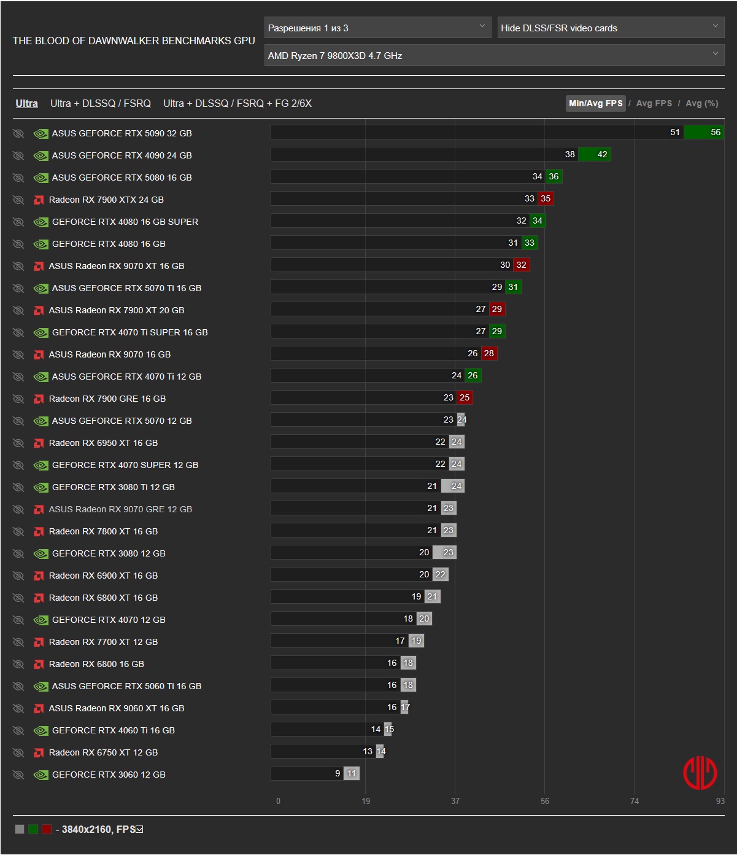Switch to Ultra + DLSSQ / FSRQ tab
This screenshot has height=855, width=737.
tap(101, 103)
